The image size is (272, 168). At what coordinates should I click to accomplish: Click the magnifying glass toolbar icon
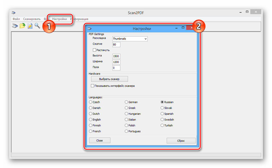point(37,26)
